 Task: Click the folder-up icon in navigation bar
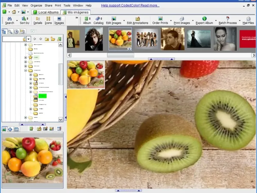(47, 39)
